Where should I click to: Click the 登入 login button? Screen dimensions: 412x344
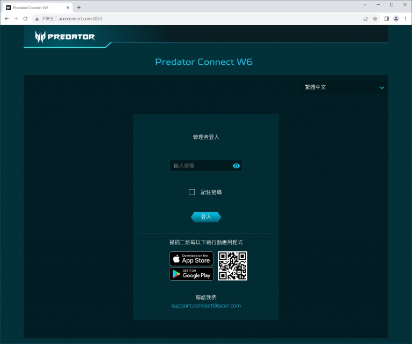pos(206,217)
